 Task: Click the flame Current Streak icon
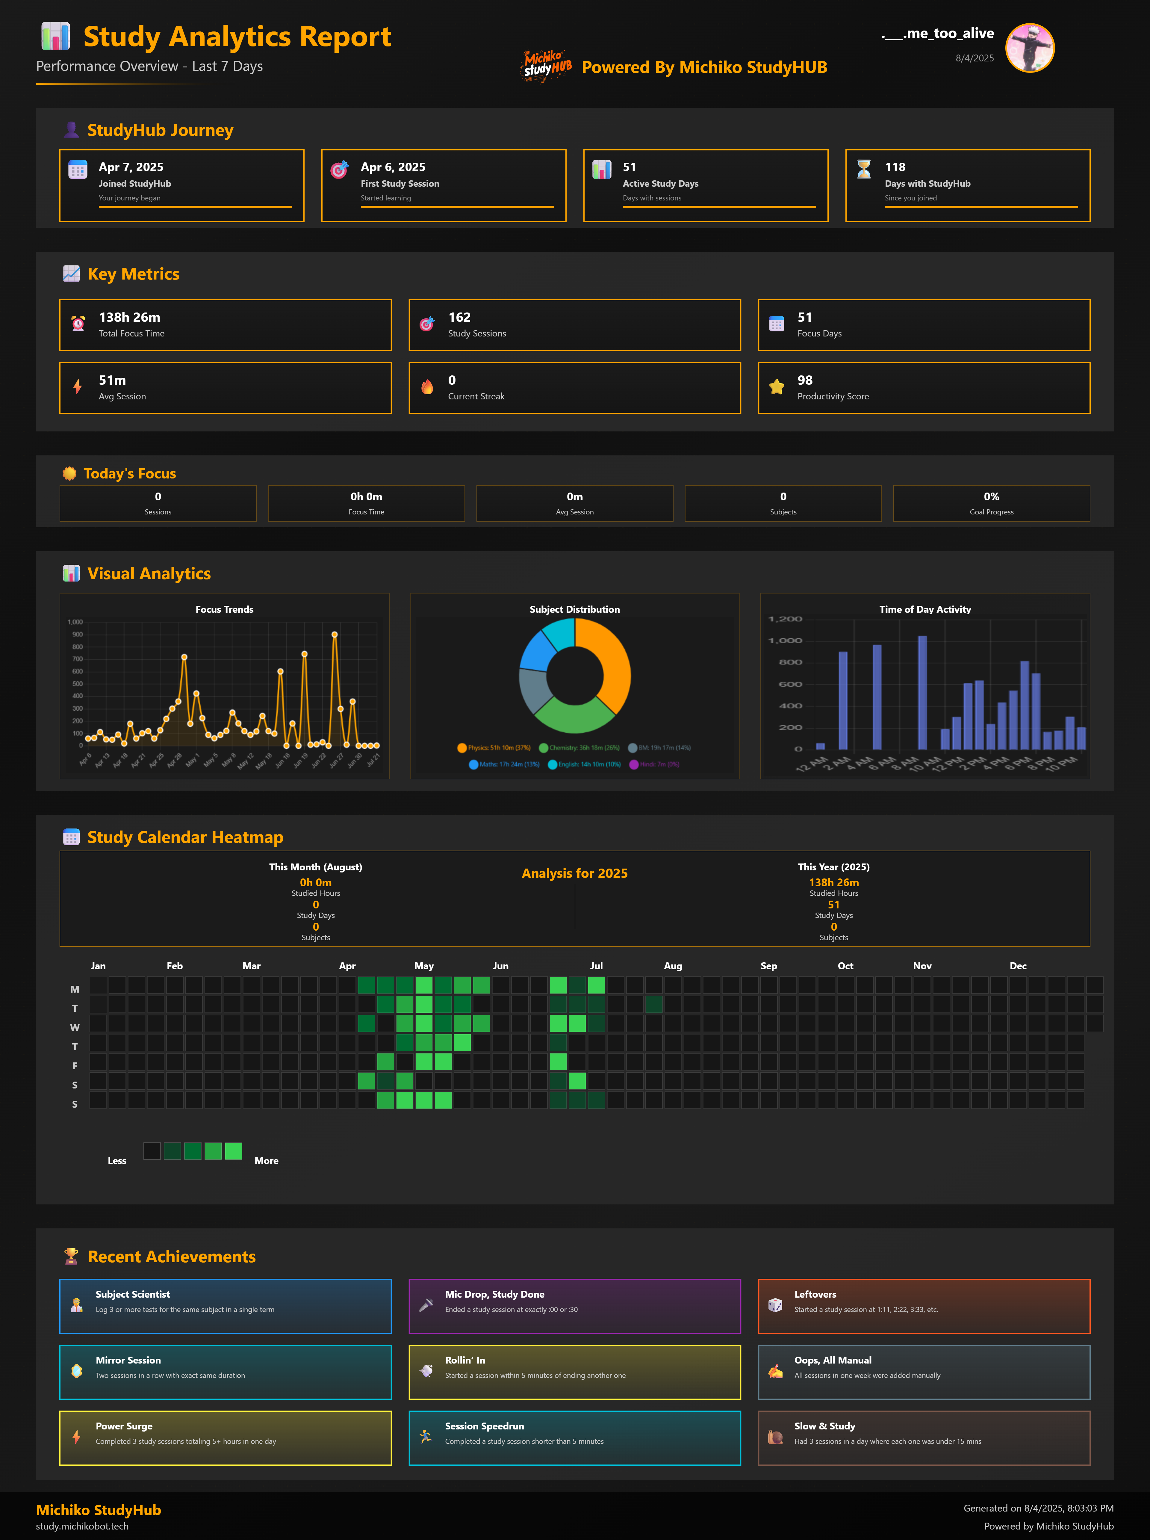tap(427, 387)
